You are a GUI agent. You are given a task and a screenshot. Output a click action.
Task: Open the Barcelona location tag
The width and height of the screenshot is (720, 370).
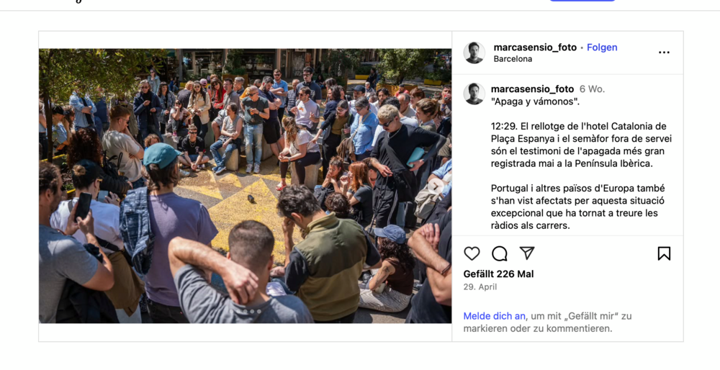[x=513, y=59]
